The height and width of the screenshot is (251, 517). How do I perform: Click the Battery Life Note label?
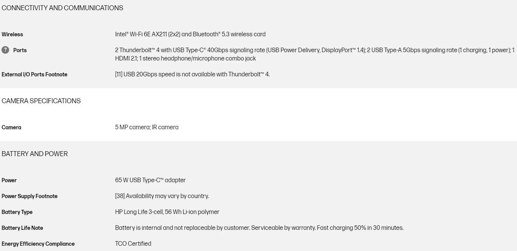pos(22,228)
